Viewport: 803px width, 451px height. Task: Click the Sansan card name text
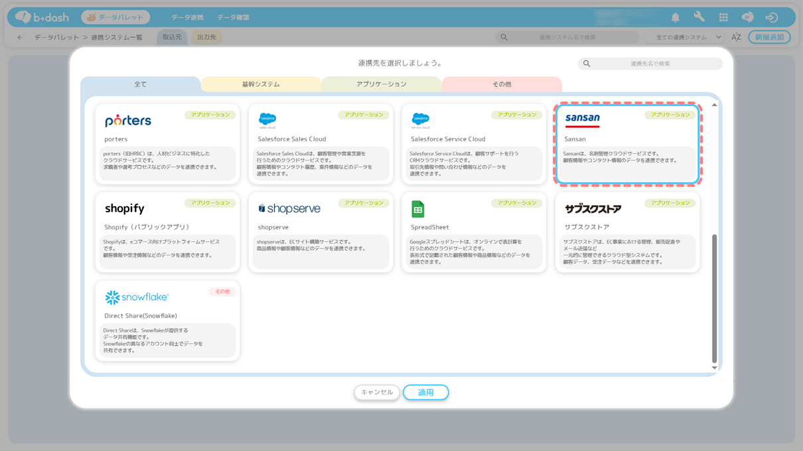click(x=575, y=139)
